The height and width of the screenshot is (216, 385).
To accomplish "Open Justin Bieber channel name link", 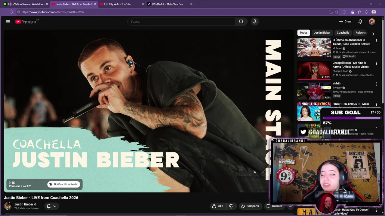I will tap(24, 204).
